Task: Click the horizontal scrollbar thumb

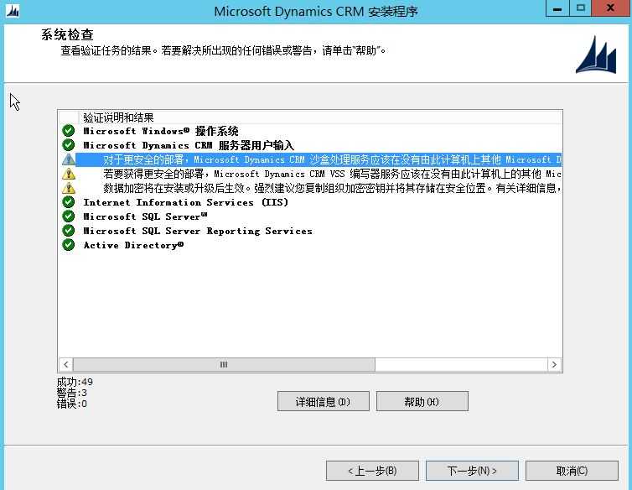Action: tap(224, 364)
